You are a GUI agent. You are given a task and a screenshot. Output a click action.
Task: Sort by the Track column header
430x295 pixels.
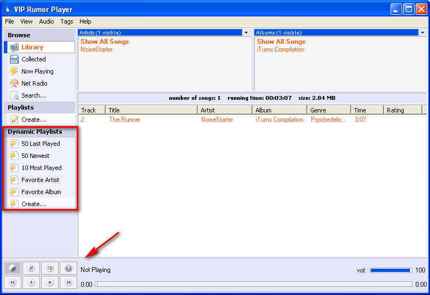pos(92,110)
